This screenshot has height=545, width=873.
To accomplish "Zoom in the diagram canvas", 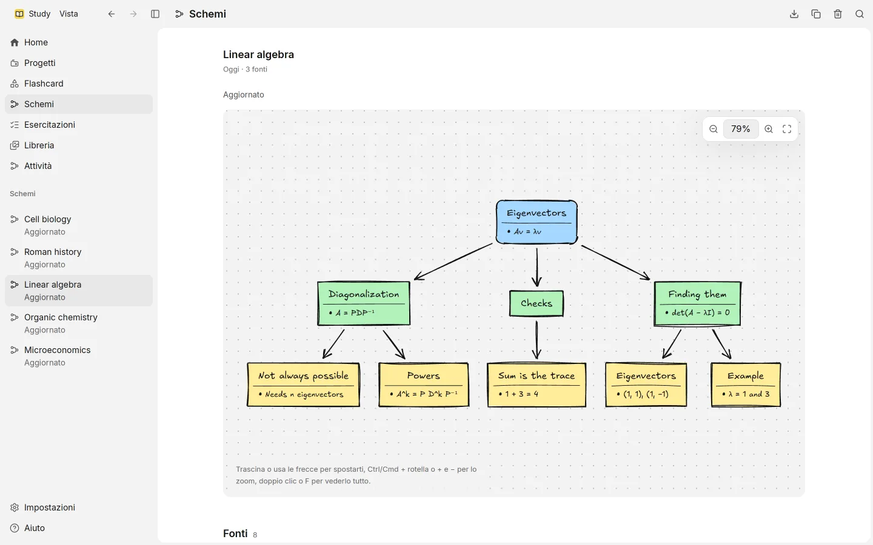I will pos(769,129).
